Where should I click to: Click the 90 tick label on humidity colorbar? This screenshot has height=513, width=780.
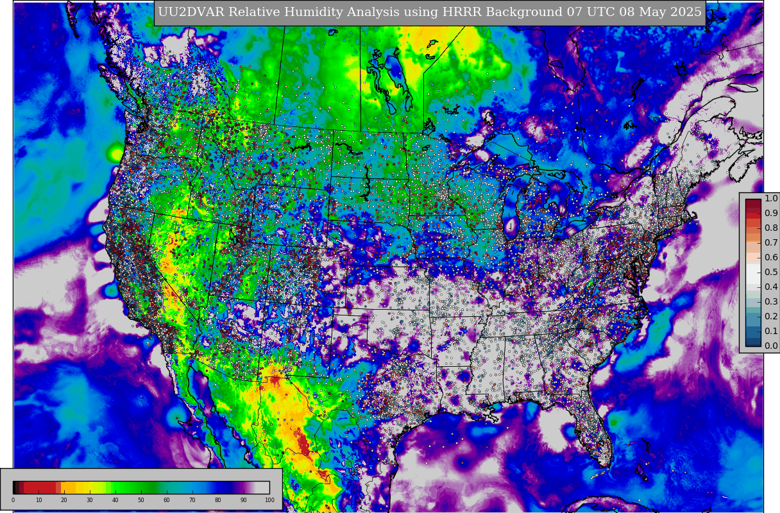[x=244, y=500]
